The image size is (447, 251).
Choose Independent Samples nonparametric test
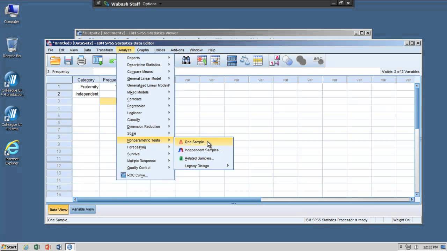pos(204,150)
